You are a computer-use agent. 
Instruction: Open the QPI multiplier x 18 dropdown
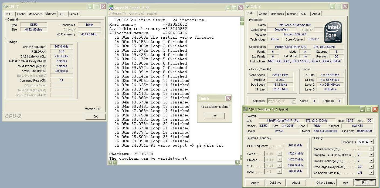tap(280, 165)
